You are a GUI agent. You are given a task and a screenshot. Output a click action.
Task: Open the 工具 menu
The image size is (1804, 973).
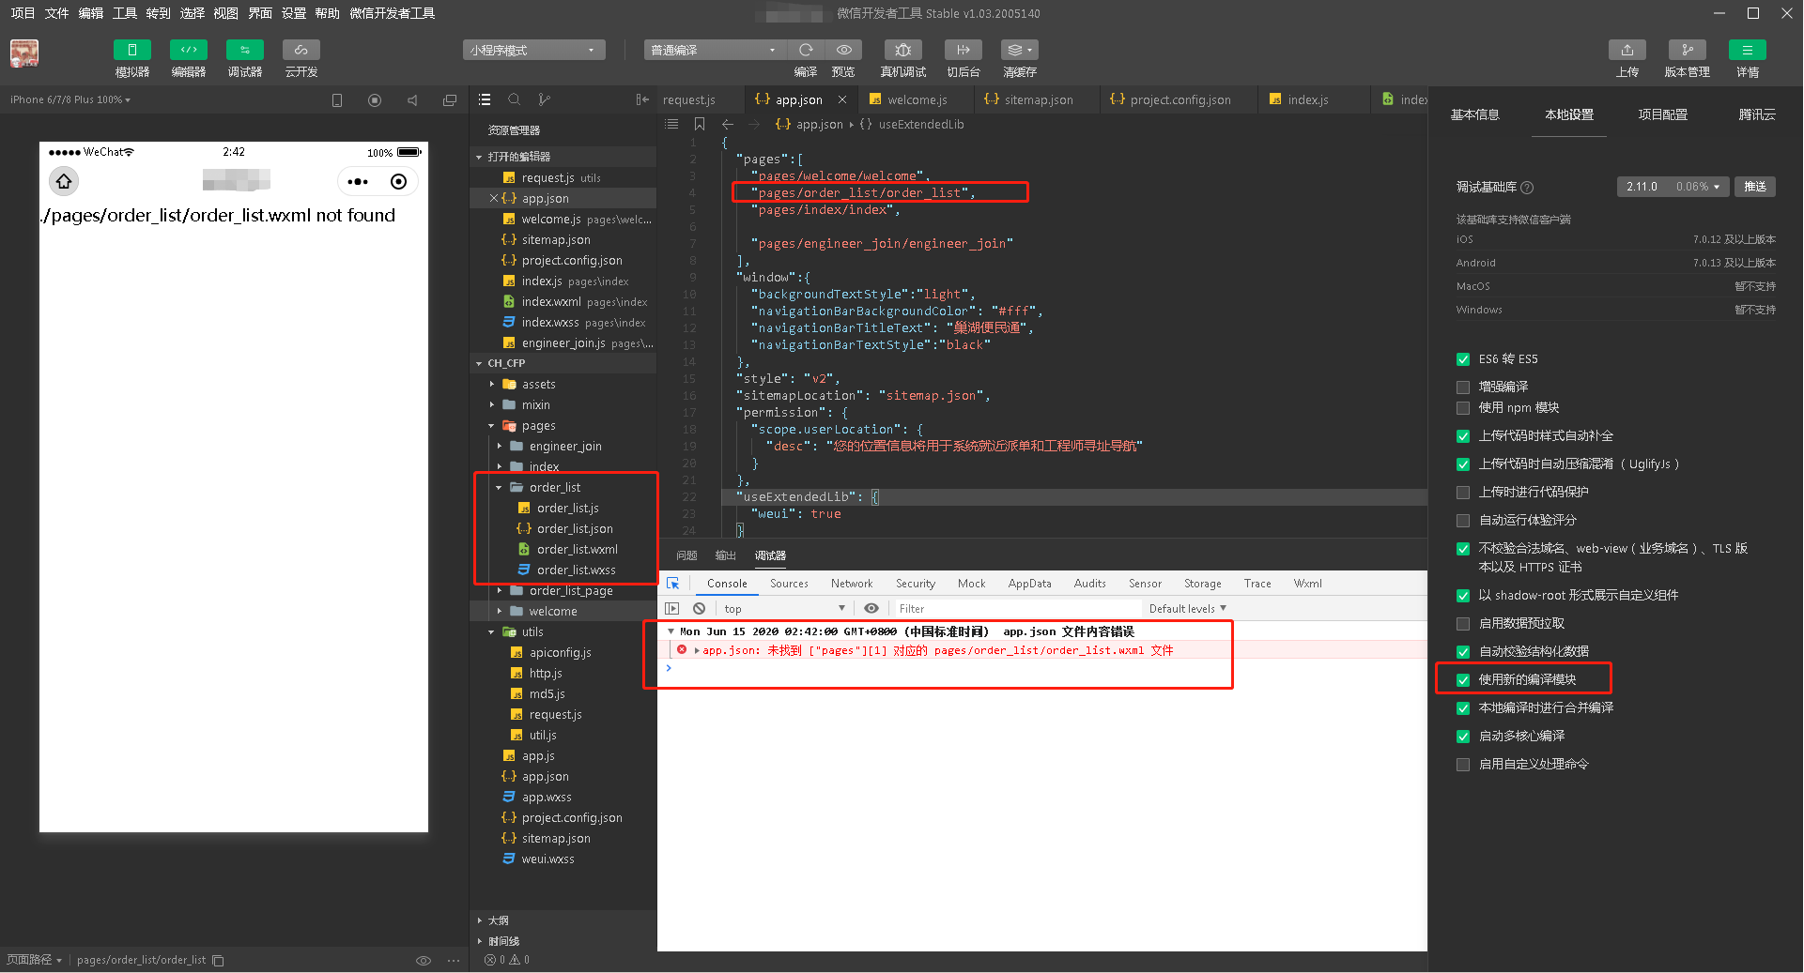coord(125,13)
